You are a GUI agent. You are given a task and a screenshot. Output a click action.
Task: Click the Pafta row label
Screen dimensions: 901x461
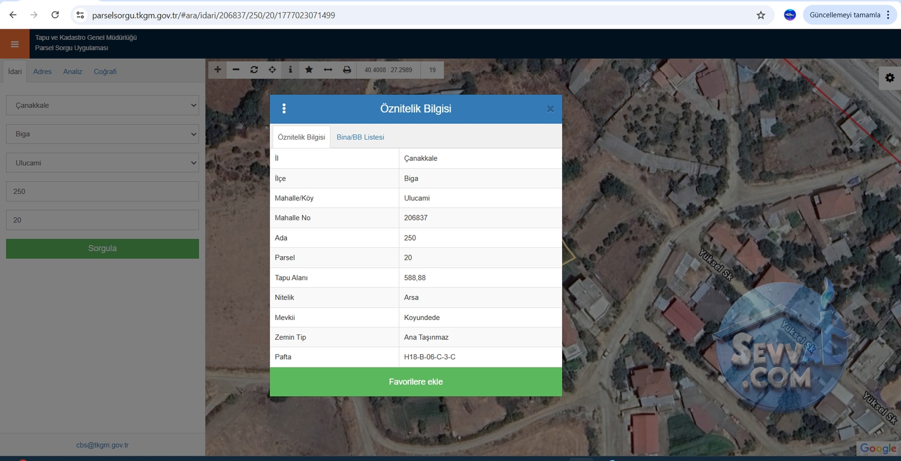pyautogui.click(x=283, y=357)
